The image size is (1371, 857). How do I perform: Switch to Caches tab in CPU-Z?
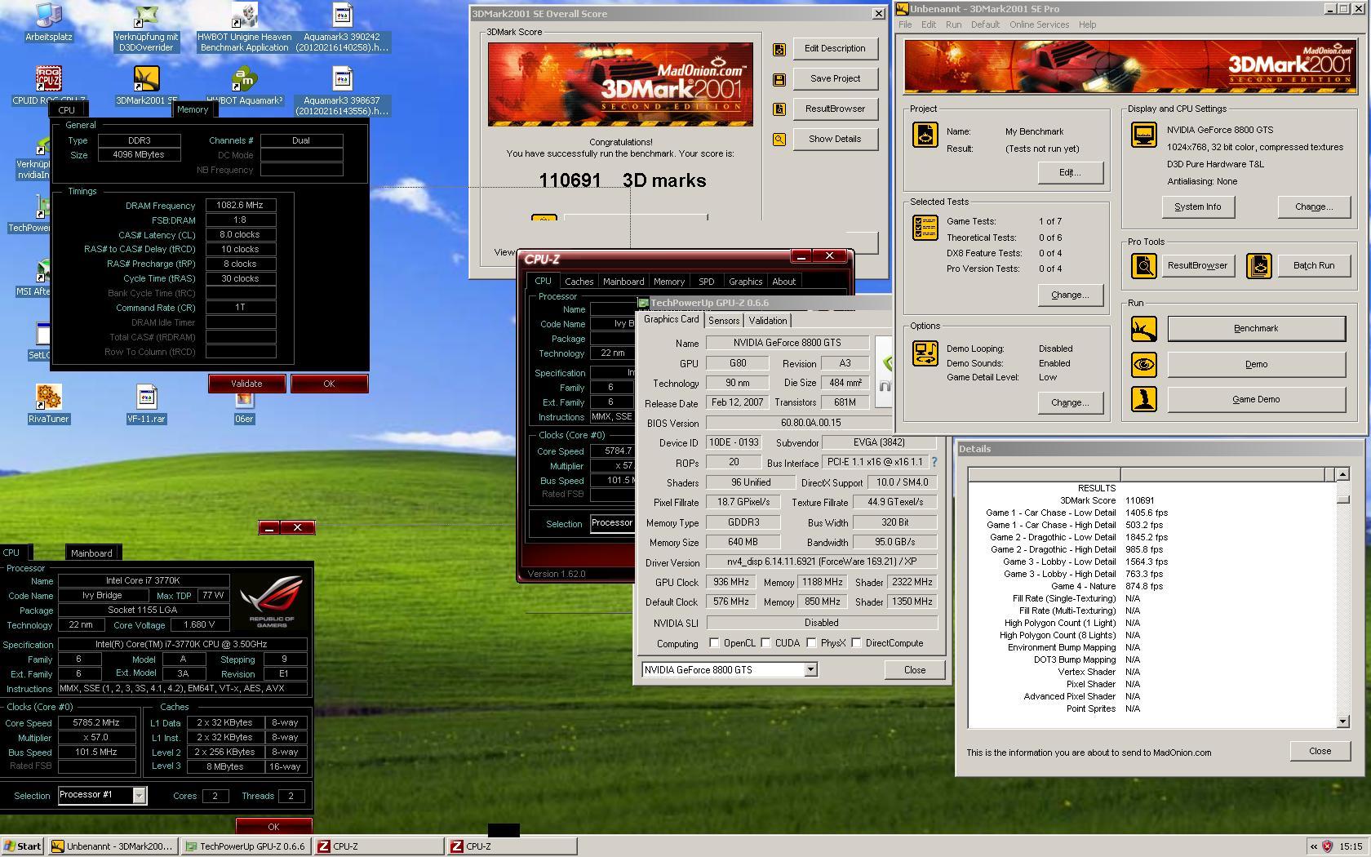pos(579,282)
